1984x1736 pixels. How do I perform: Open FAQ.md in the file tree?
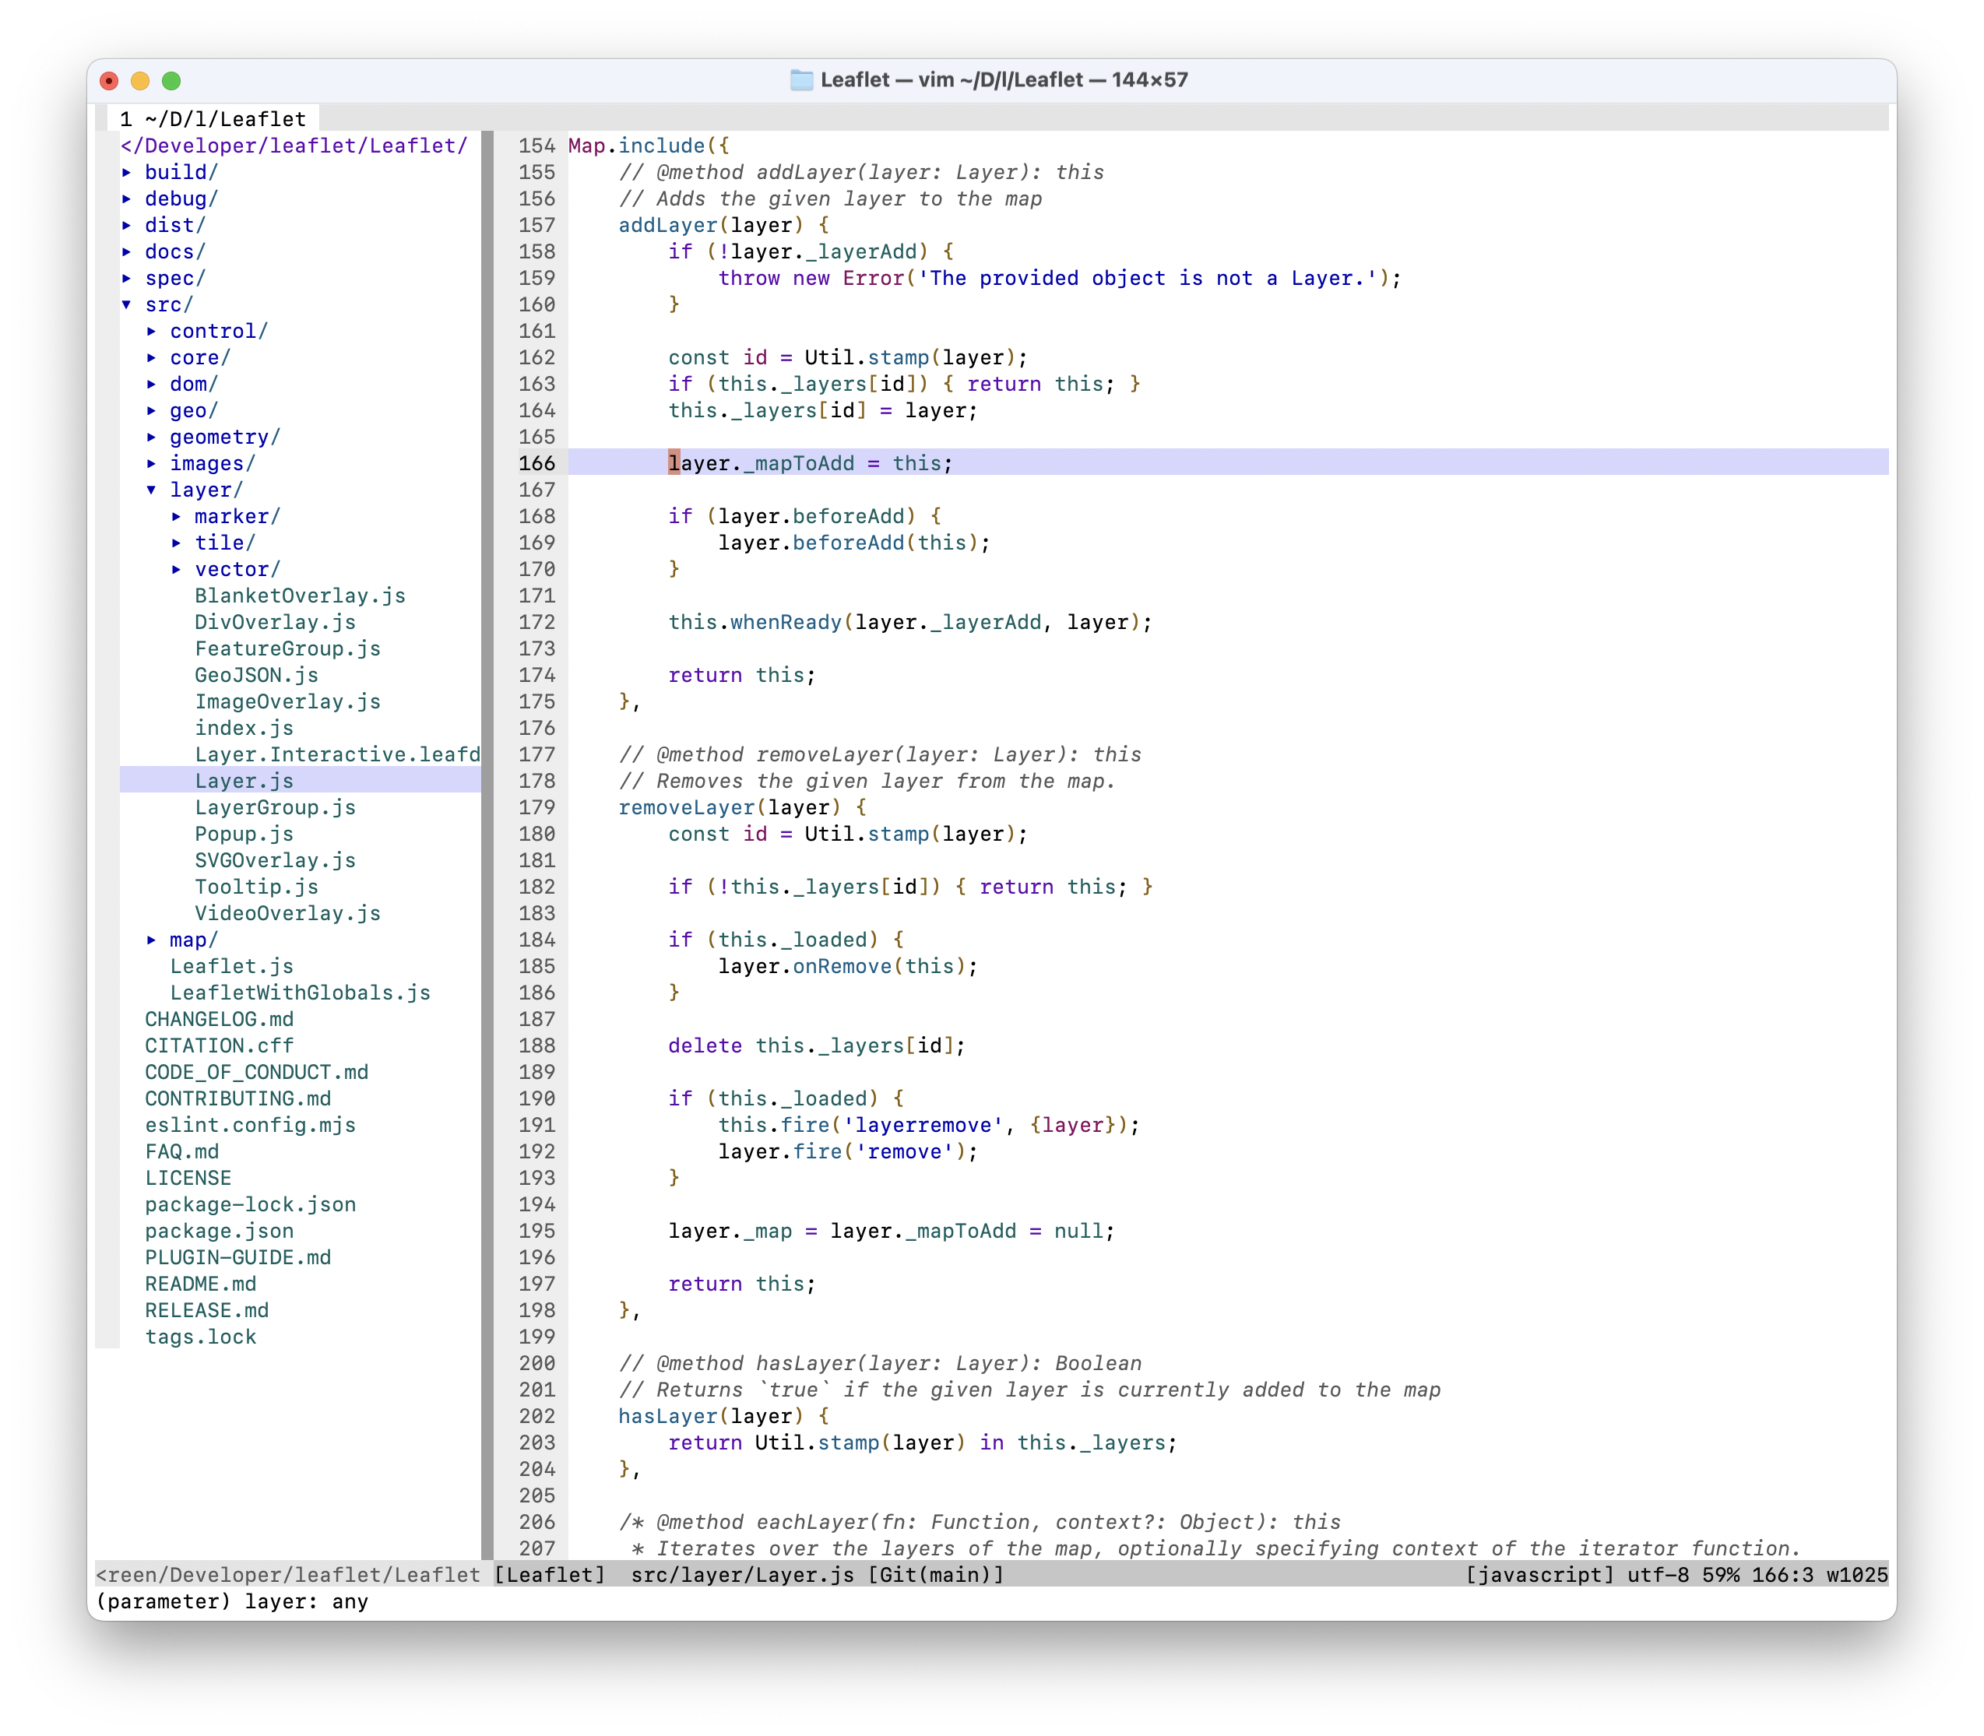pyautogui.click(x=182, y=1152)
